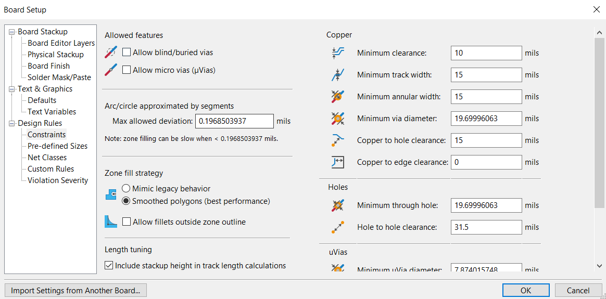This screenshot has width=606, height=299.
Task: Open the Violation Severity page
Action: 58,180
